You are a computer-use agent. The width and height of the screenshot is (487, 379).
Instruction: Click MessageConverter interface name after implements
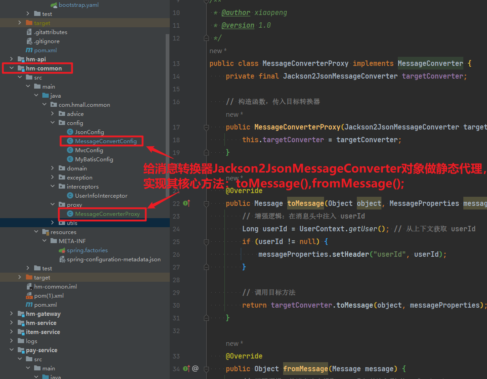click(x=430, y=64)
